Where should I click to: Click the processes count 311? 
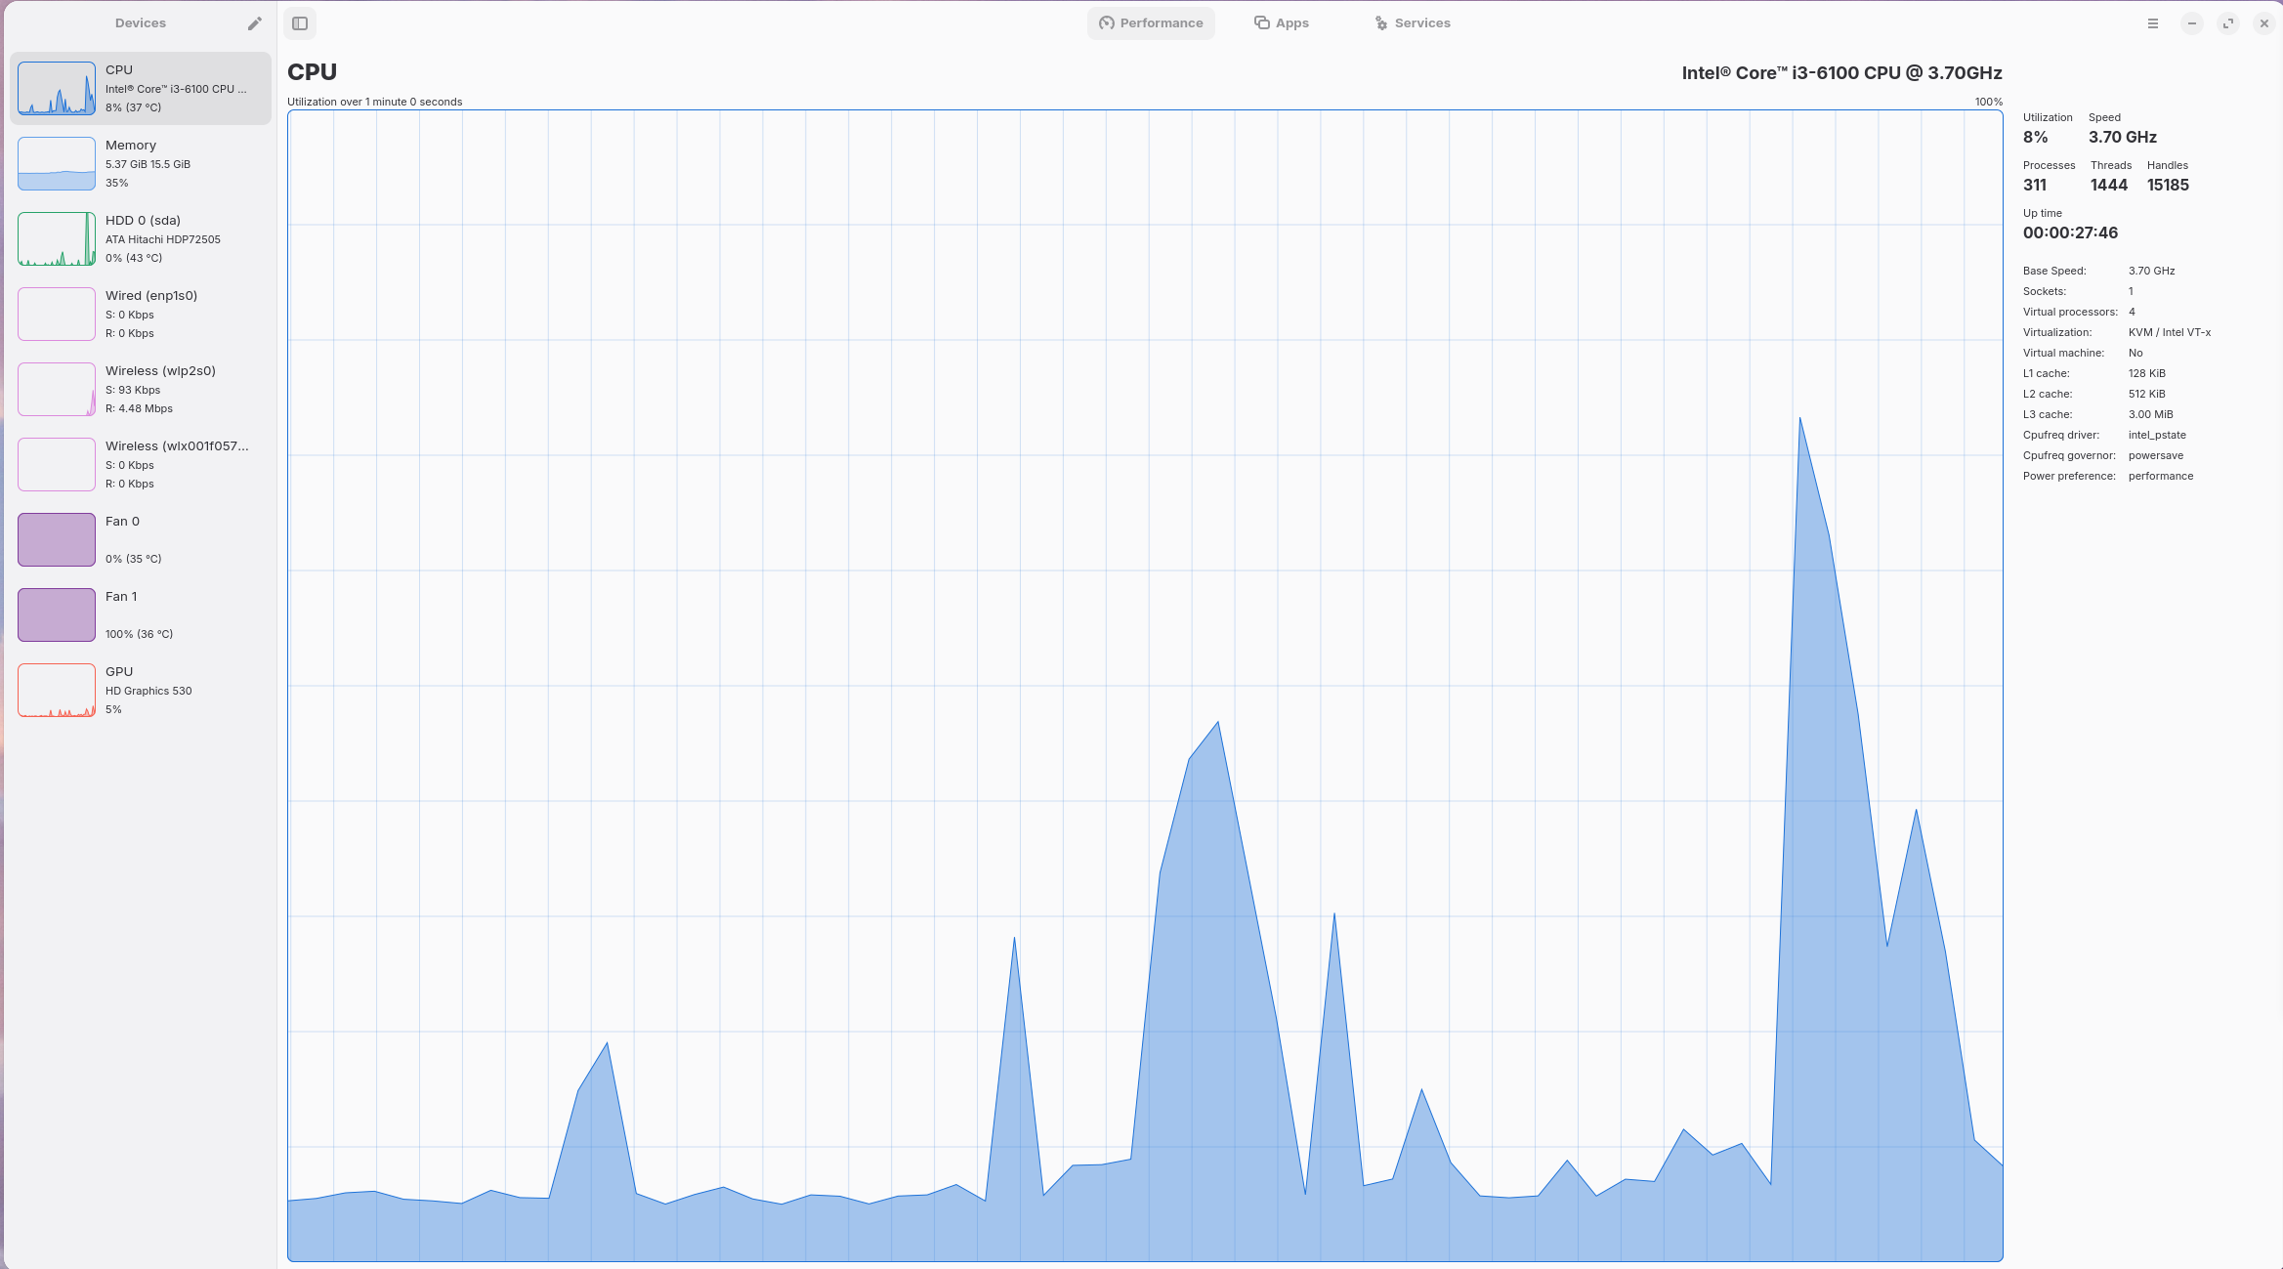[x=2035, y=186]
